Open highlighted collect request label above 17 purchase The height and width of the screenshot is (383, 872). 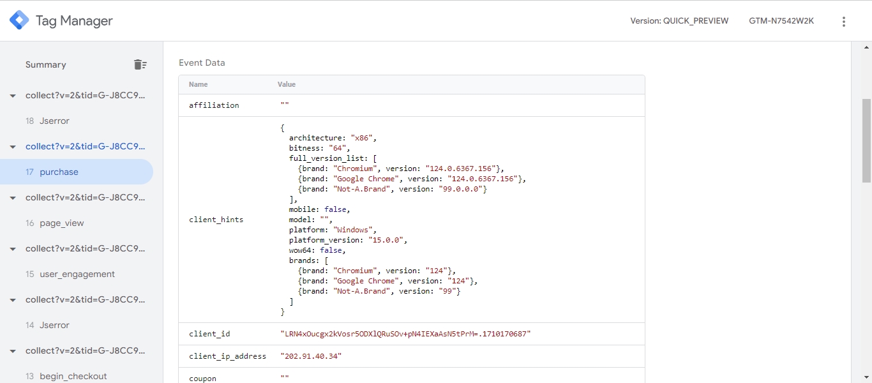click(86, 146)
